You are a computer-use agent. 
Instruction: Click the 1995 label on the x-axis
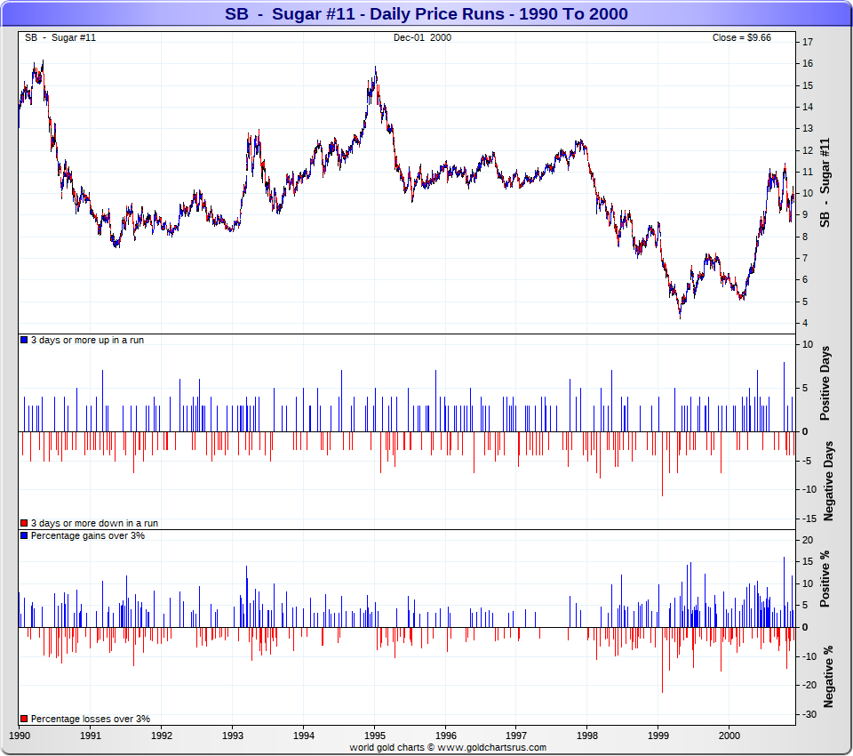[x=375, y=736]
